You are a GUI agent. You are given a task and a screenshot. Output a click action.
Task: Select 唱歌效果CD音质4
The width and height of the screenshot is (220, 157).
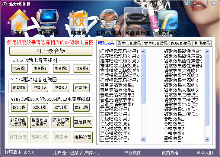(181, 109)
